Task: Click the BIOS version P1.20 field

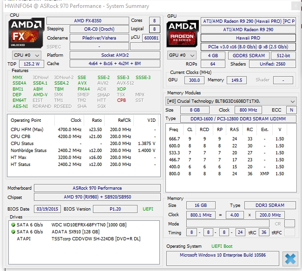Action: pyautogui.click(x=115, y=209)
